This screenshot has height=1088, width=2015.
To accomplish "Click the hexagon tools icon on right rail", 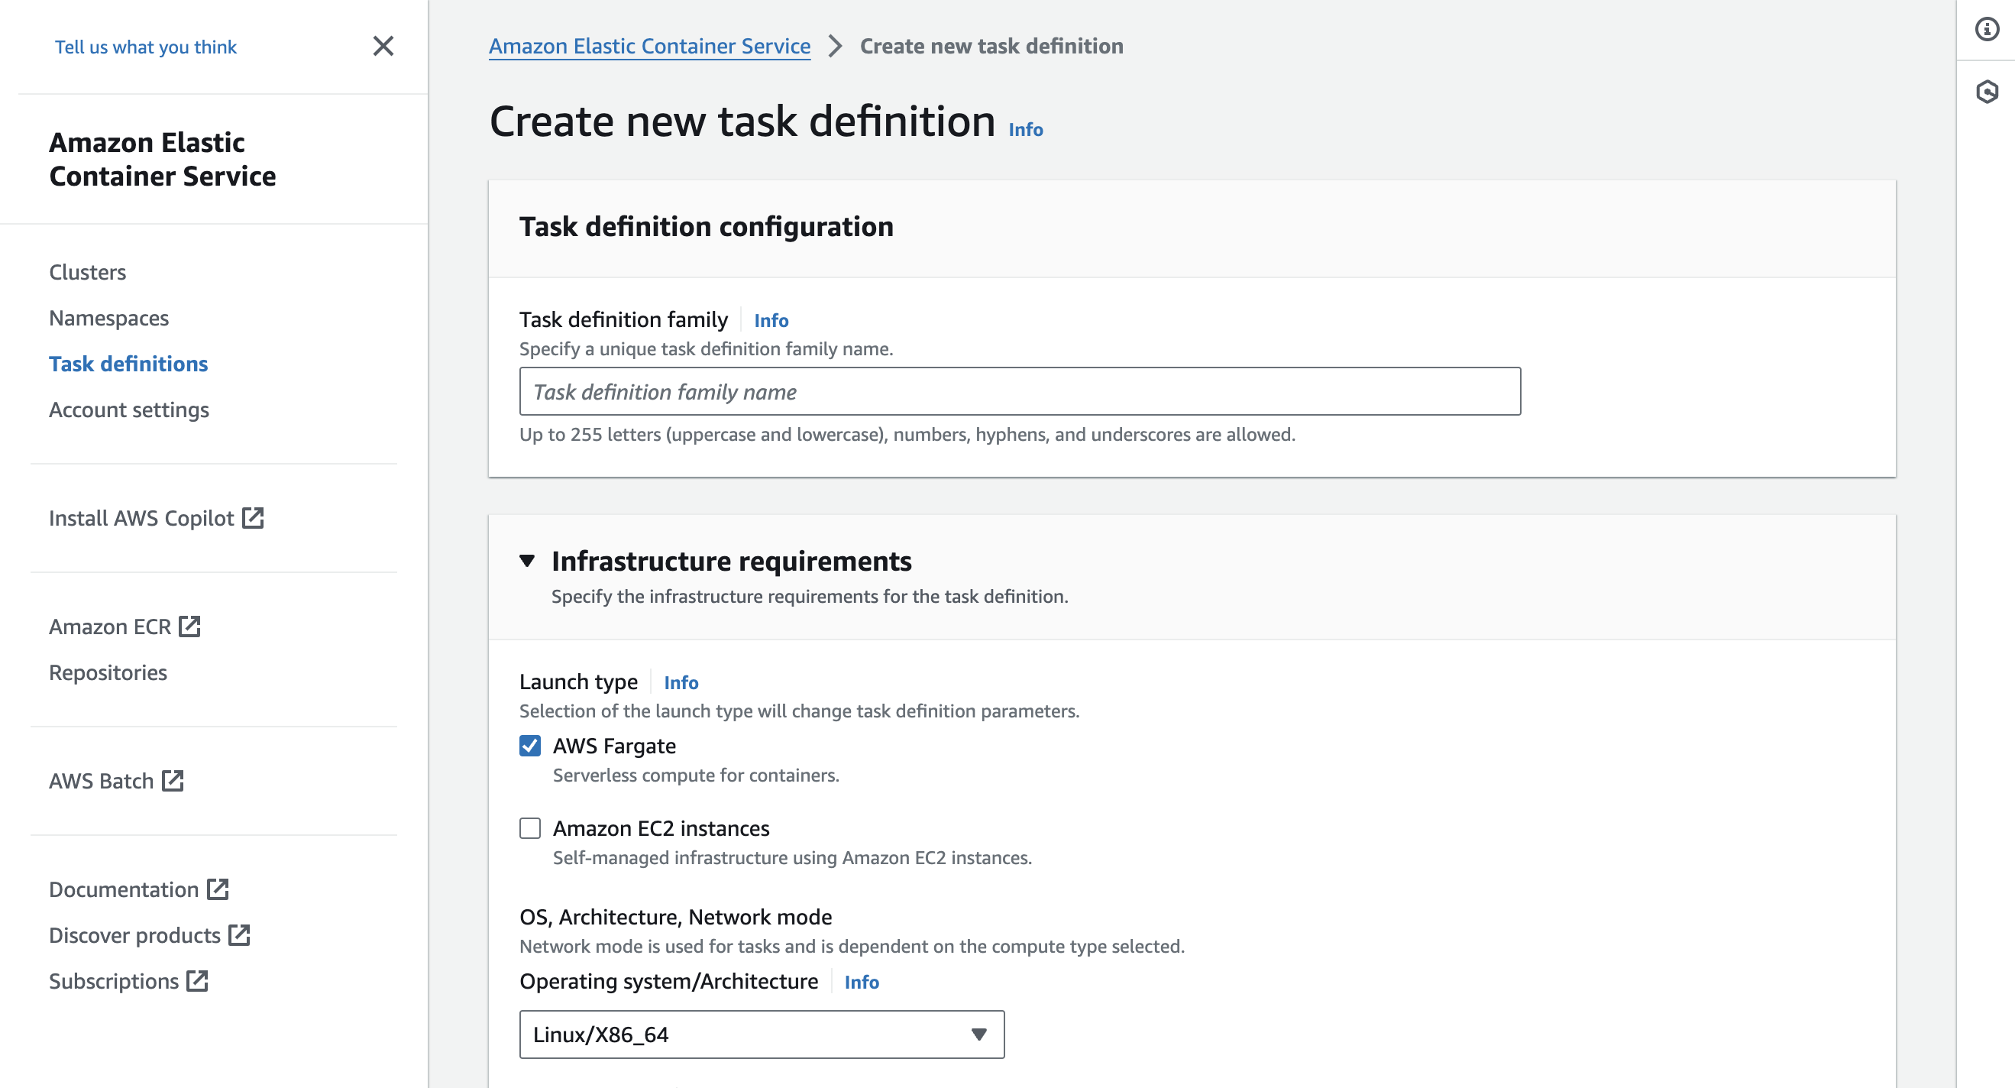I will (x=1987, y=92).
